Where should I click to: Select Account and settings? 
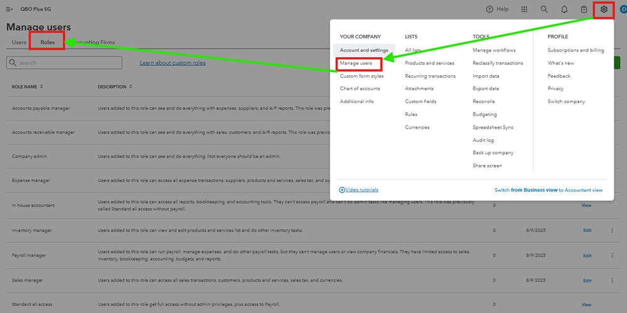point(364,50)
